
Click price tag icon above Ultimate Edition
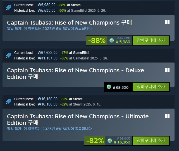(8, 102)
